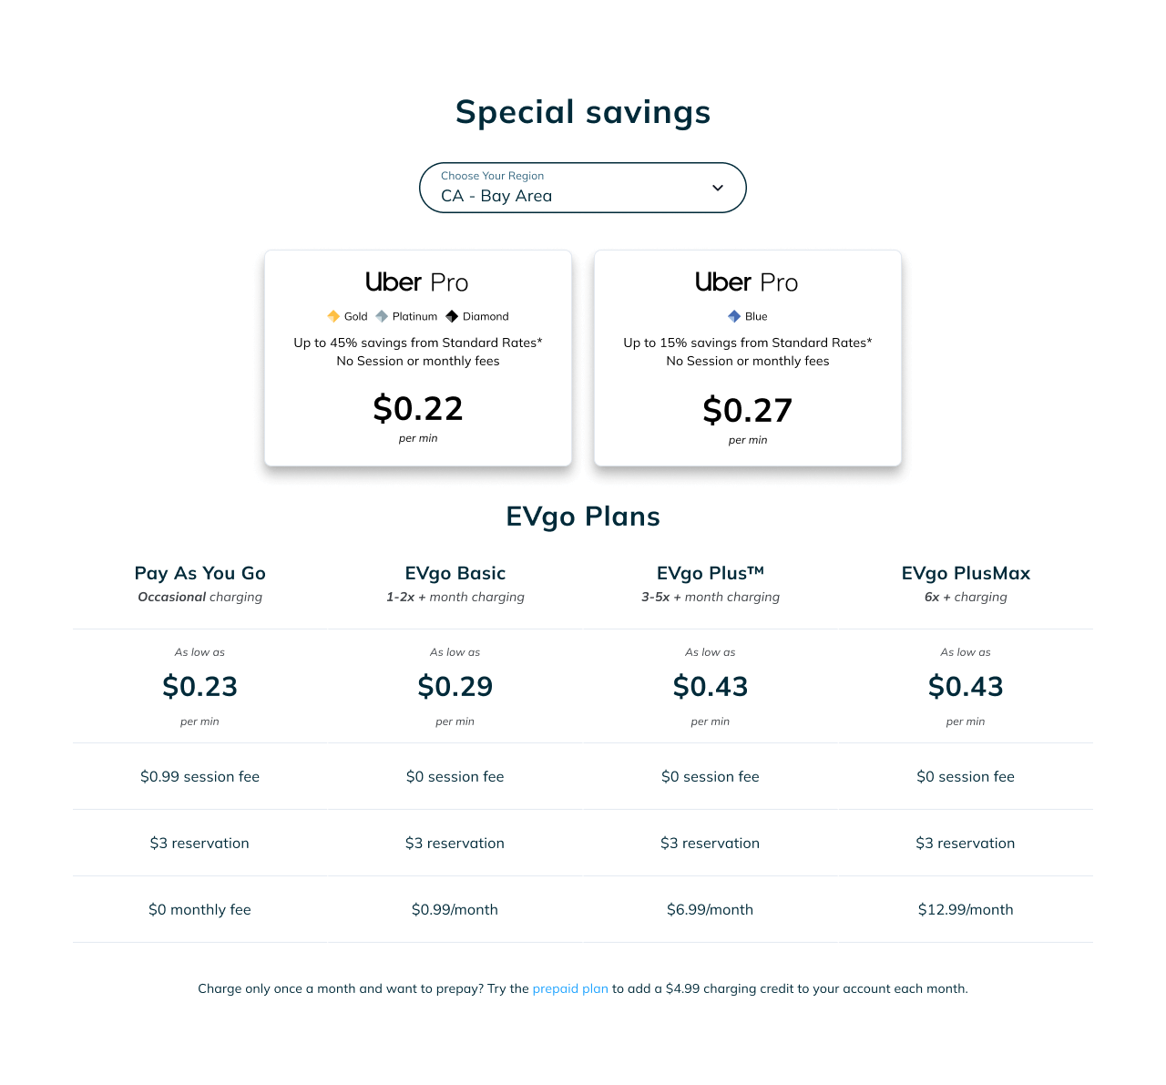Click the $12.99/month PlusMax fee
Image resolution: width=1166 pixels, height=1085 pixels.
click(x=966, y=909)
